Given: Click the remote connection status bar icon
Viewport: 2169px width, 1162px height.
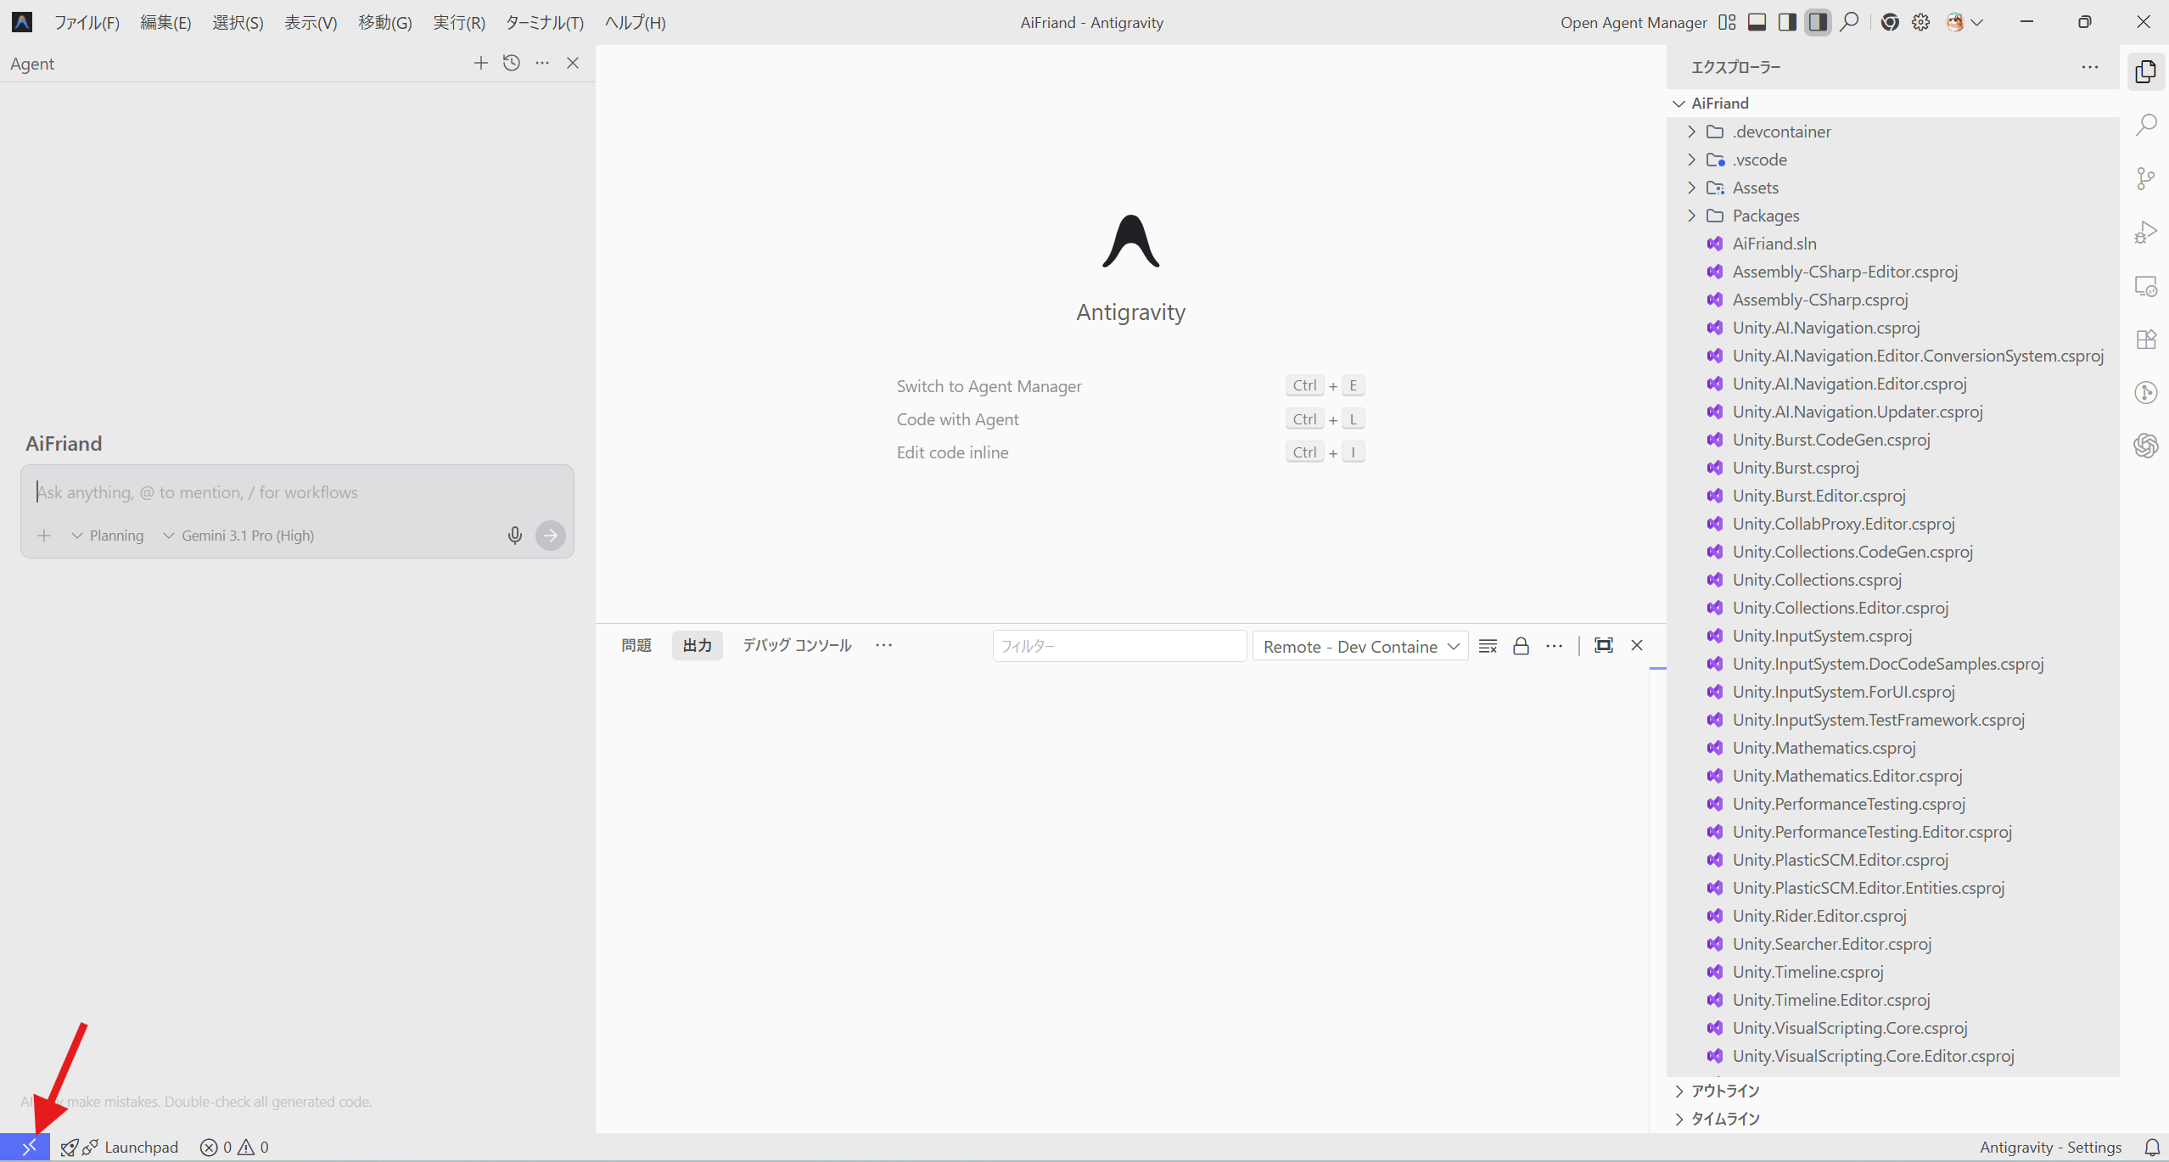Looking at the screenshot, I should [28, 1148].
